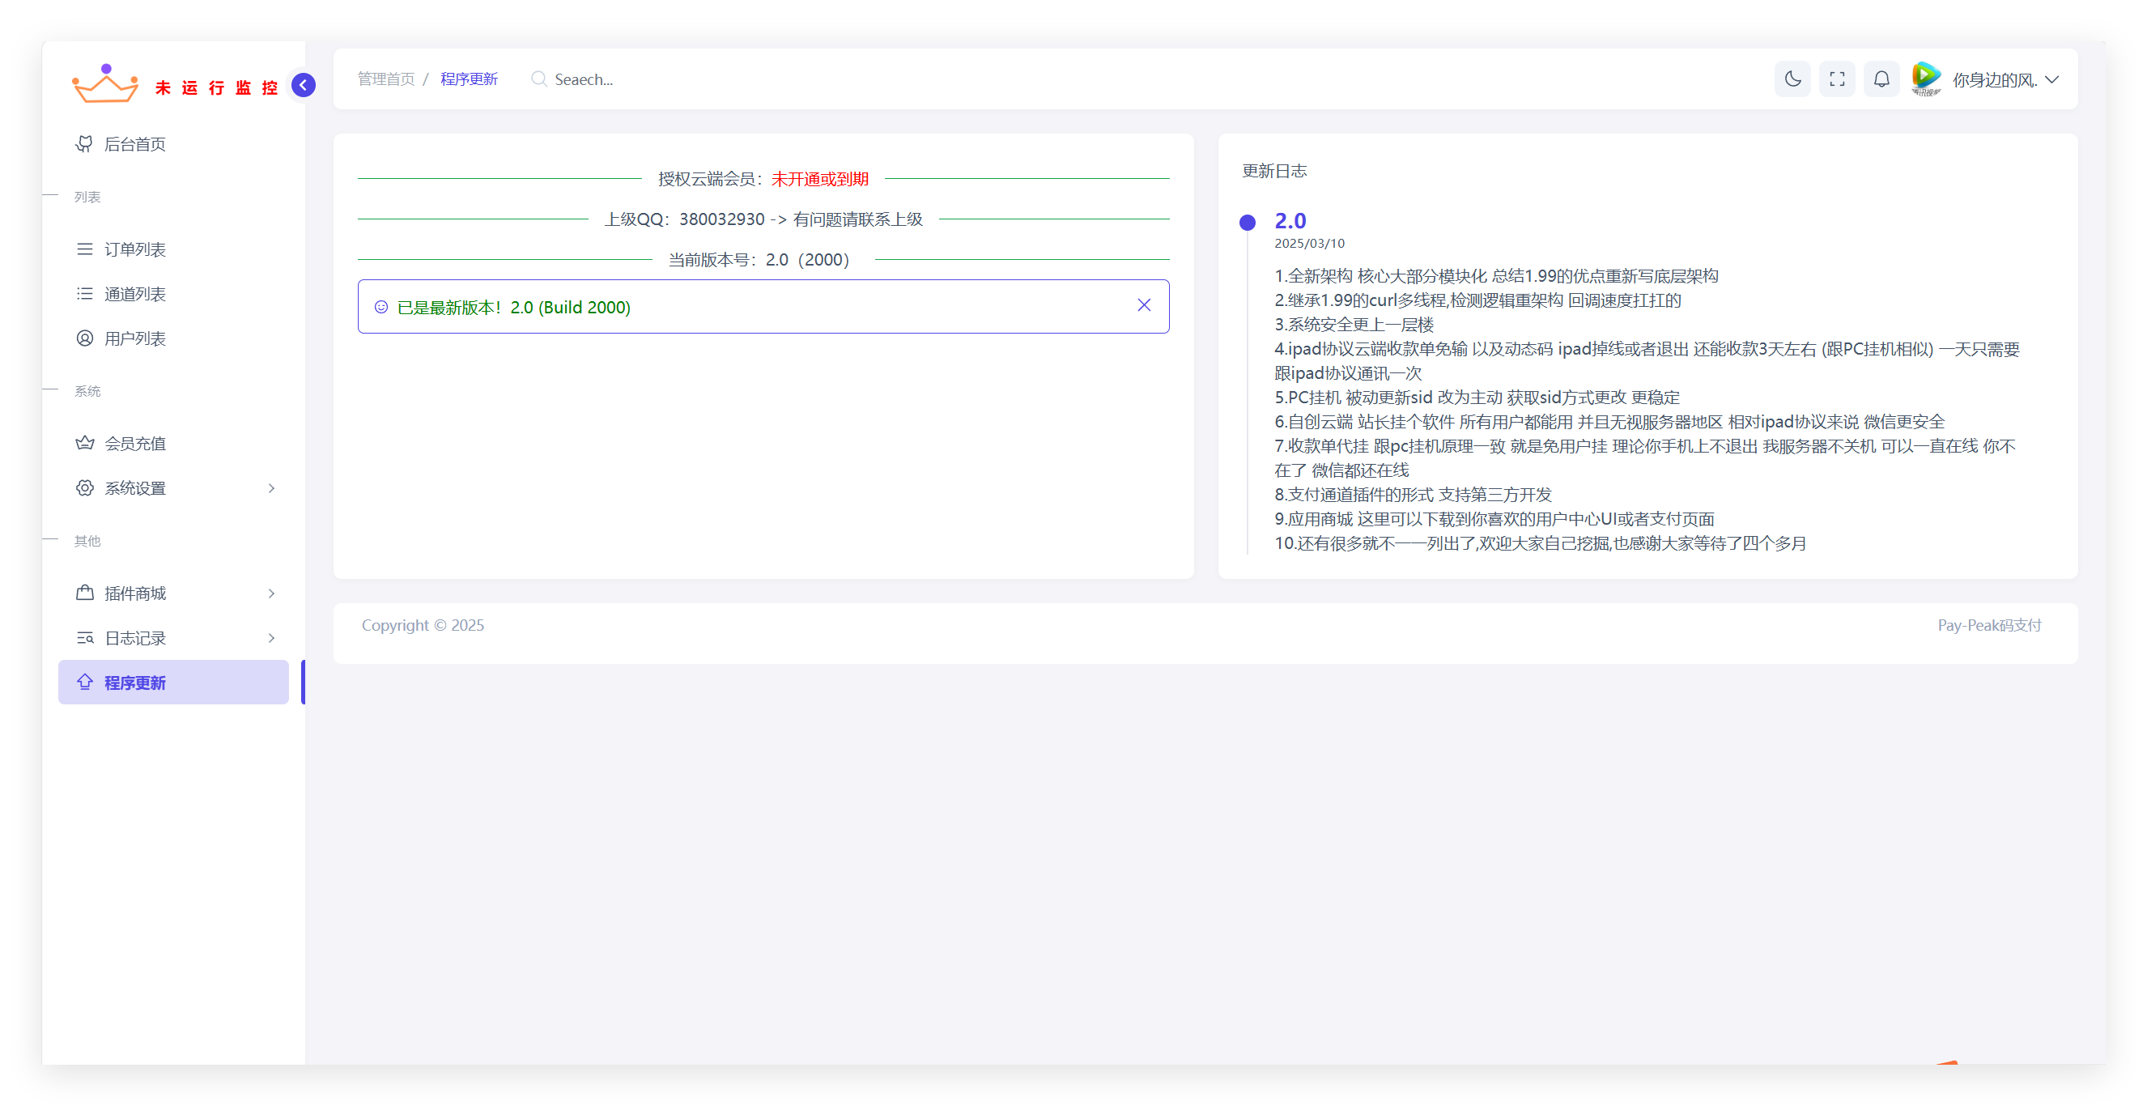2147x1106 pixels.
Task: Click the 程序更新 upload arrow icon
Action: pyautogui.click(x=84, y=682)
